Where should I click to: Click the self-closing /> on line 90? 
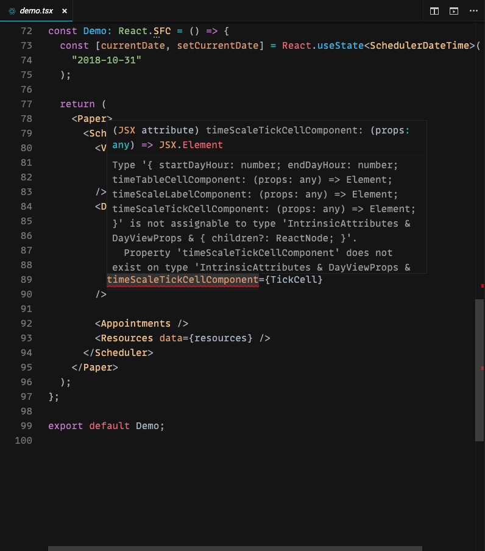101,294
